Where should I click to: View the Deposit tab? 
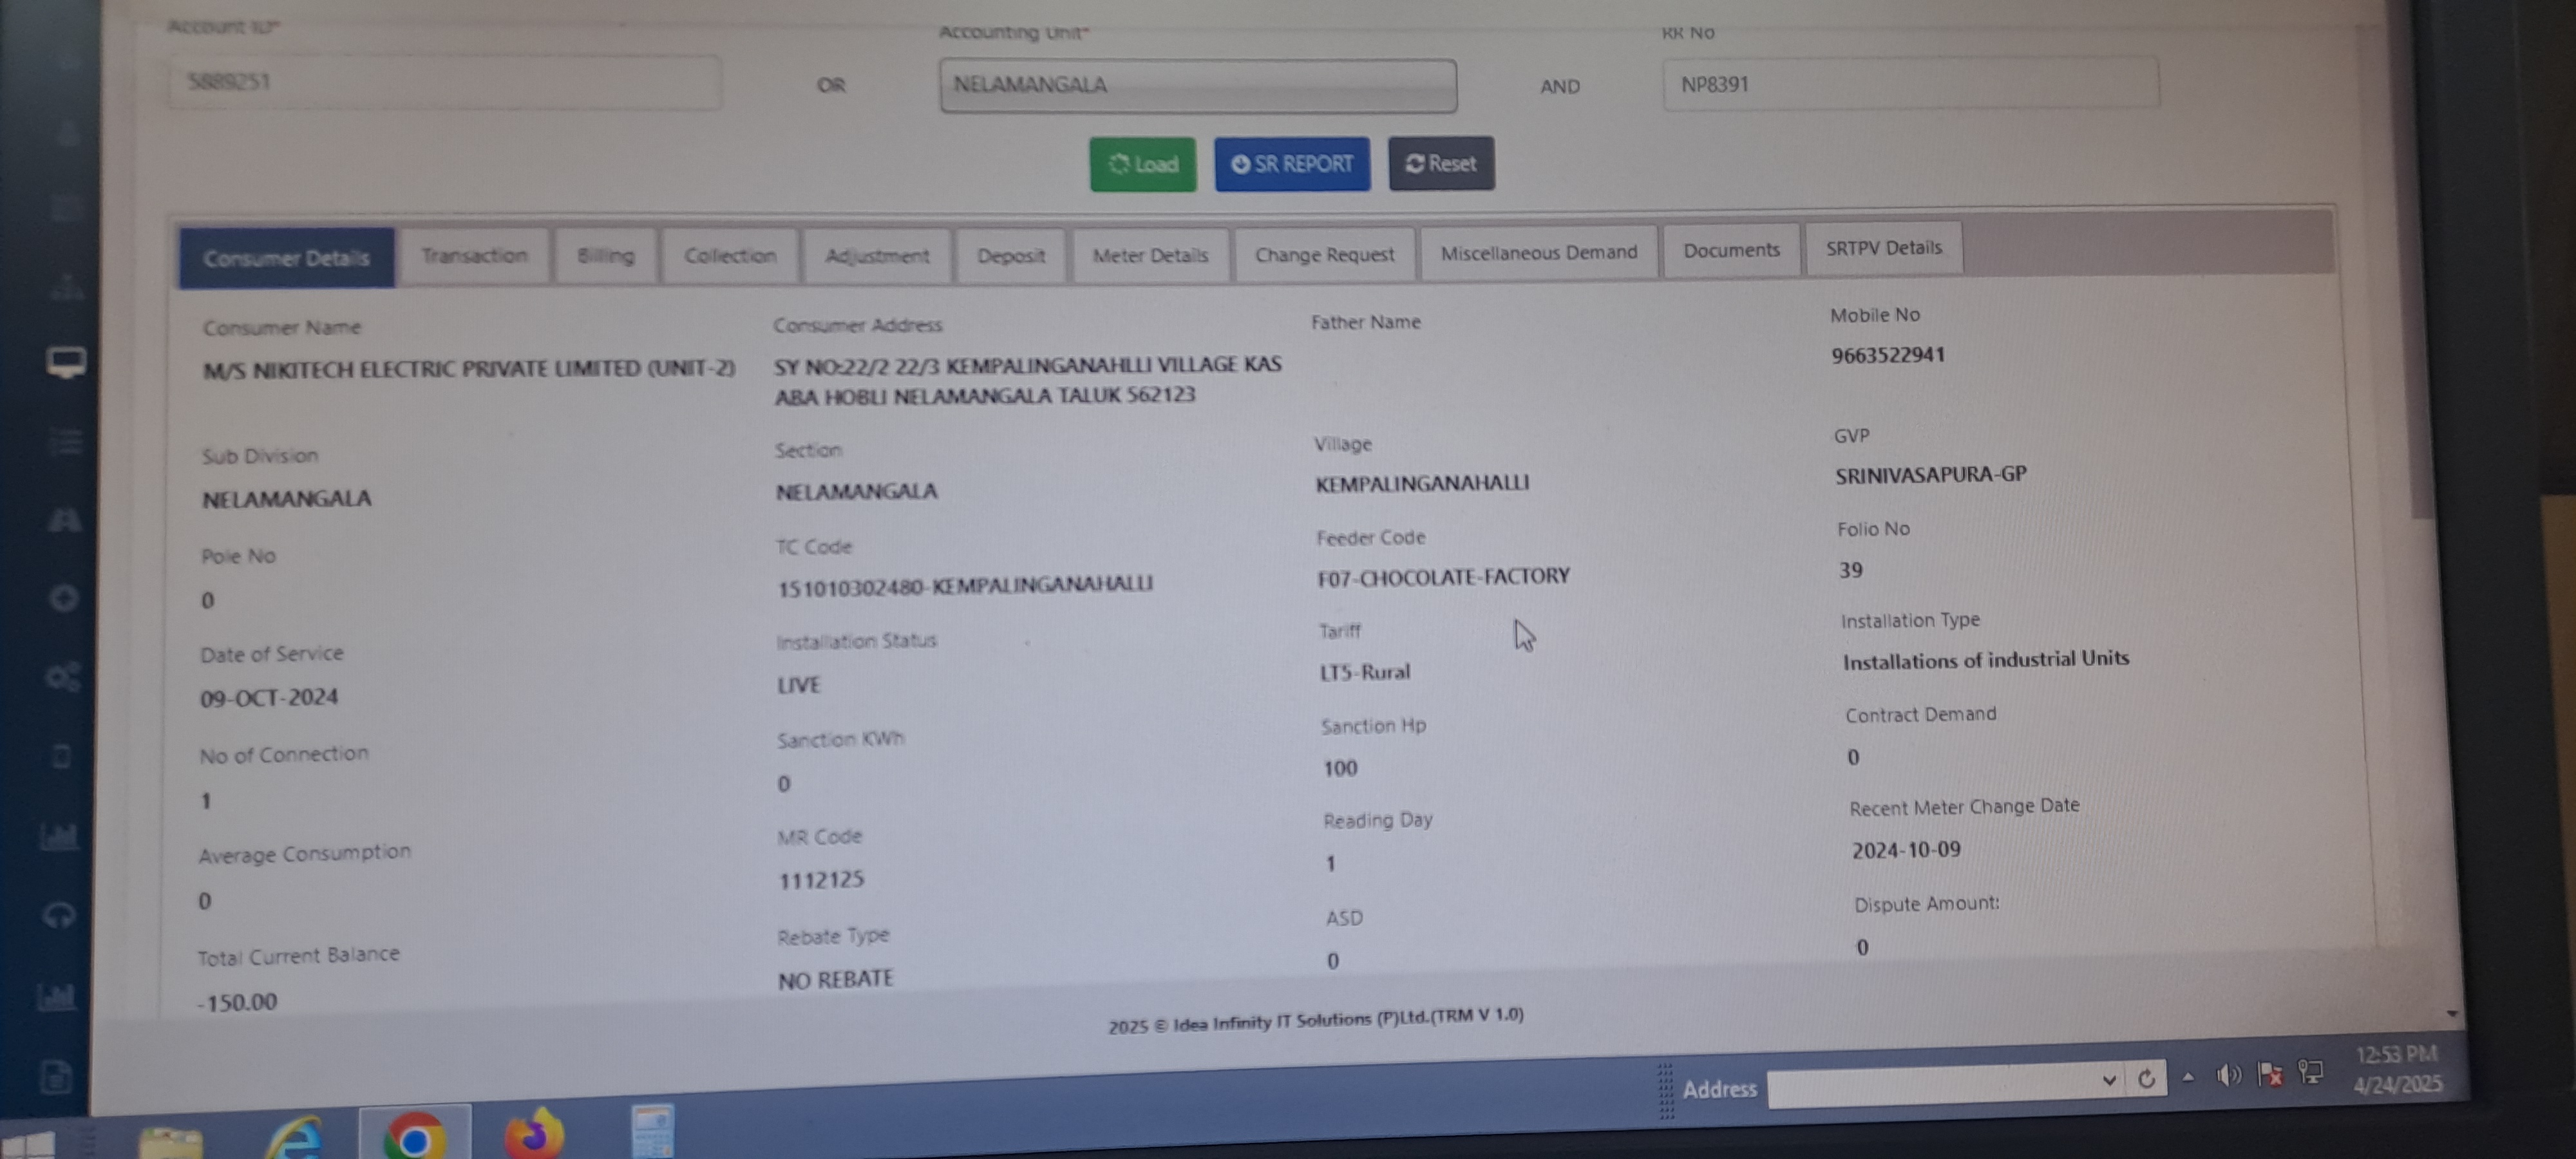click(x=1011, y=256)
